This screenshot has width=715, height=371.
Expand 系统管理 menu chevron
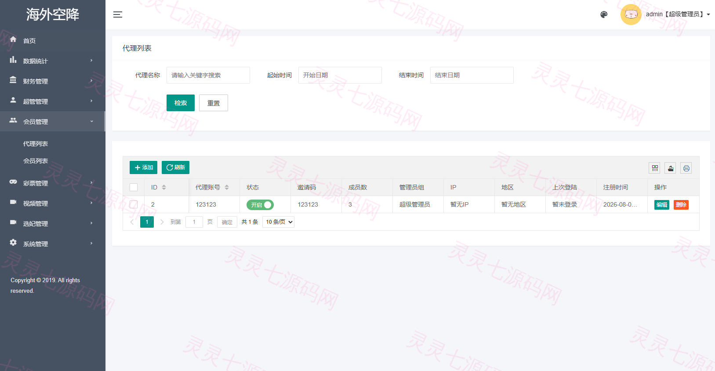pyautogui.click(x=91, y=244)
